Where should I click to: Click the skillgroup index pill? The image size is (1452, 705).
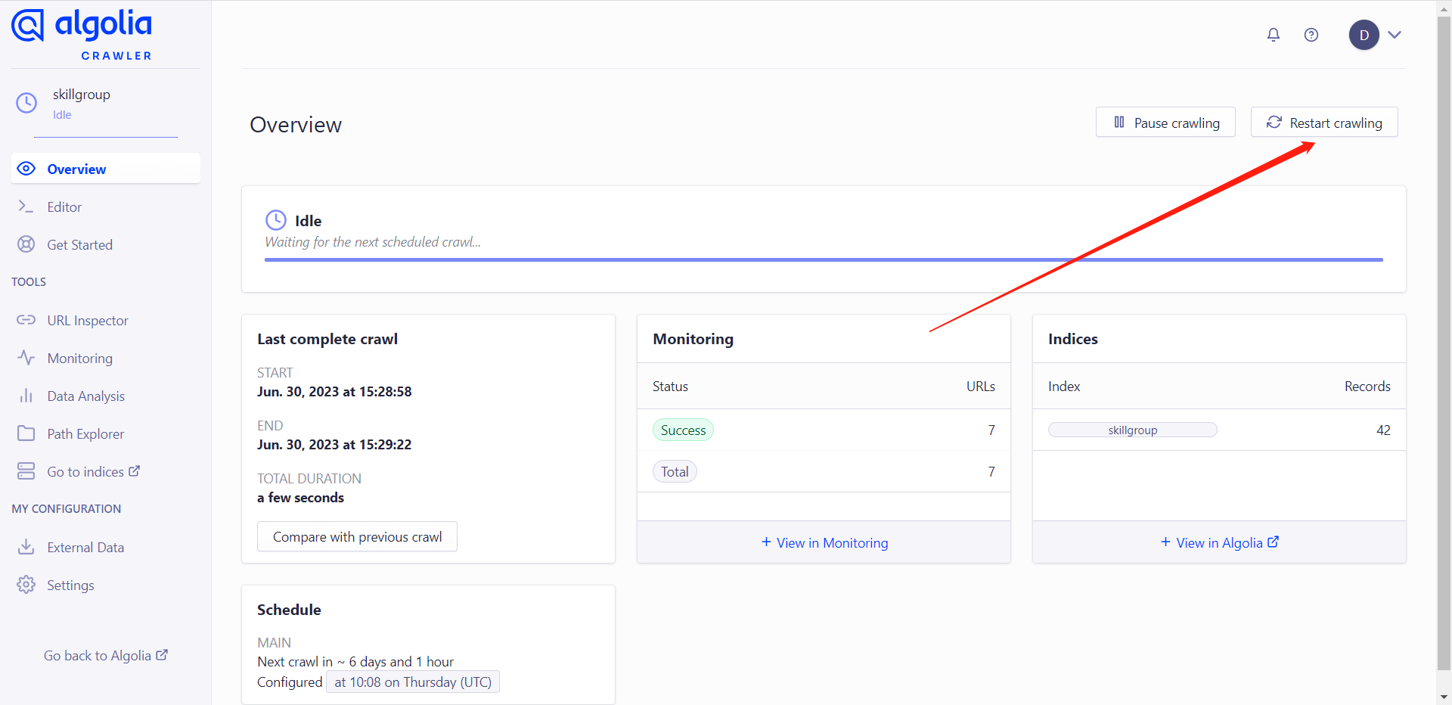pos(1133,430)
